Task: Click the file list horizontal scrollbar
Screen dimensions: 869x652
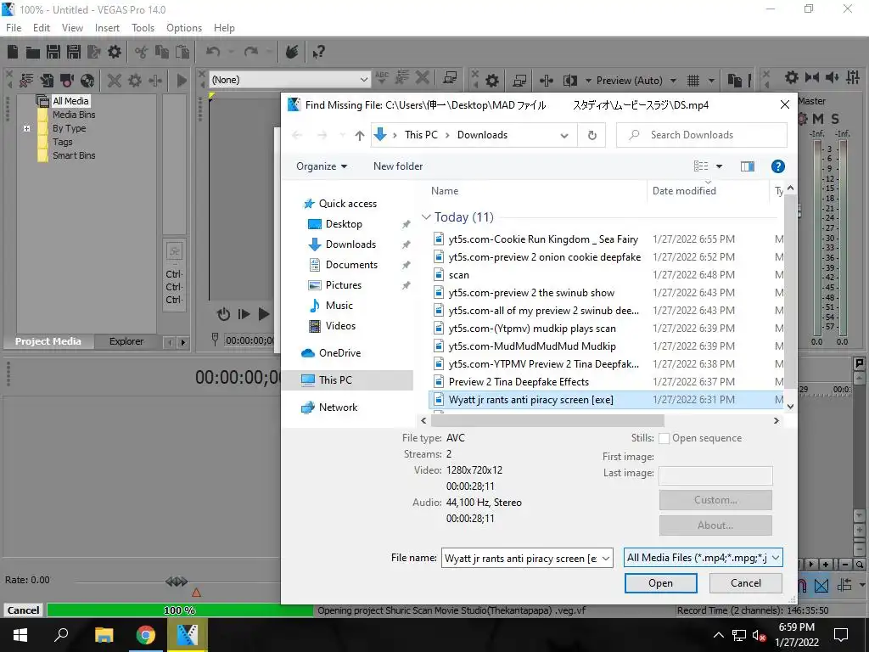Action: tap(547, 421)
